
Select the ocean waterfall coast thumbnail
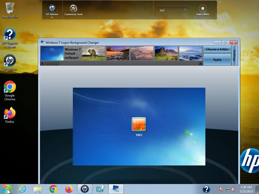(191, 53)
